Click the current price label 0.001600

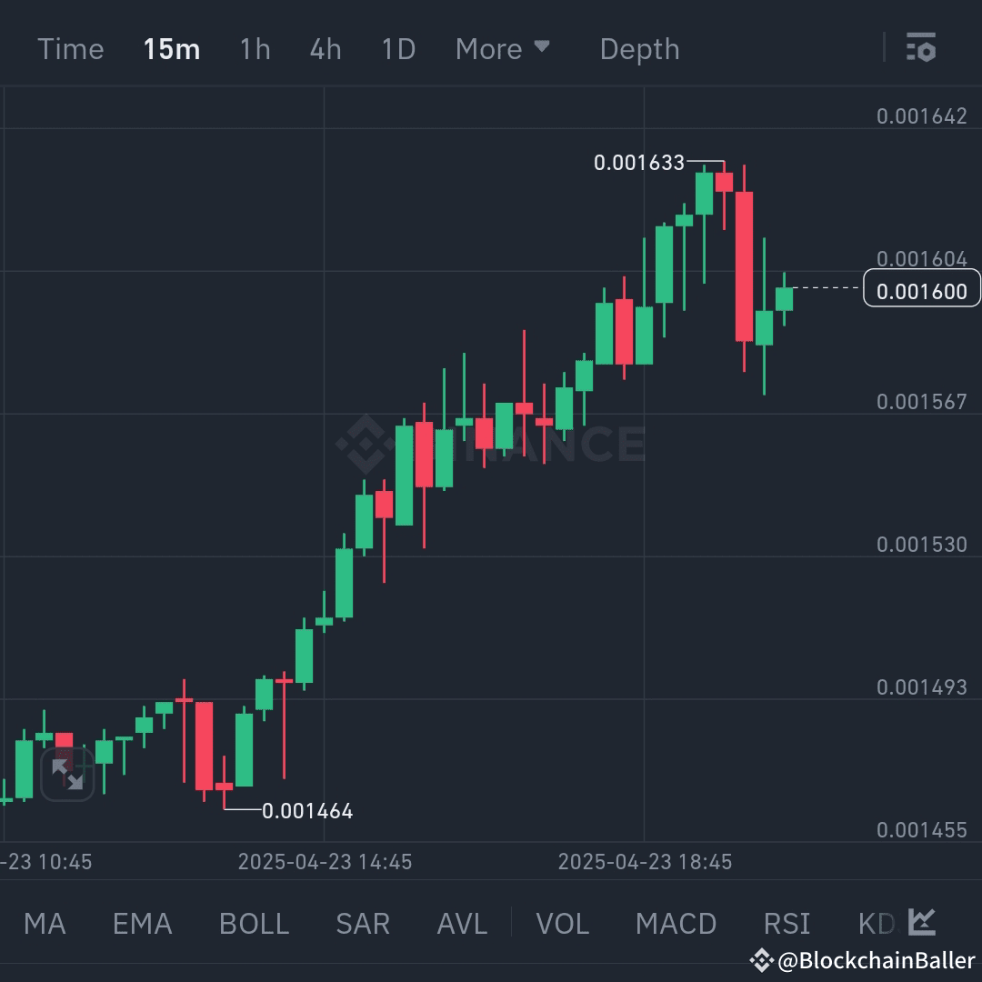(x=921, y=289)
